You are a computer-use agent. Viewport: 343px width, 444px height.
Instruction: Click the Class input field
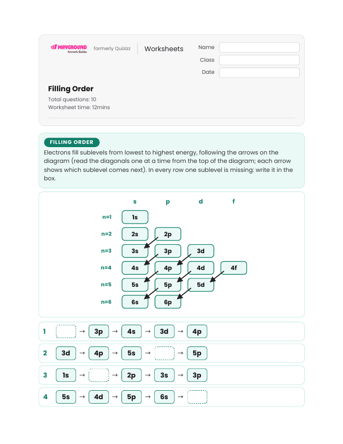coord(259,60)
